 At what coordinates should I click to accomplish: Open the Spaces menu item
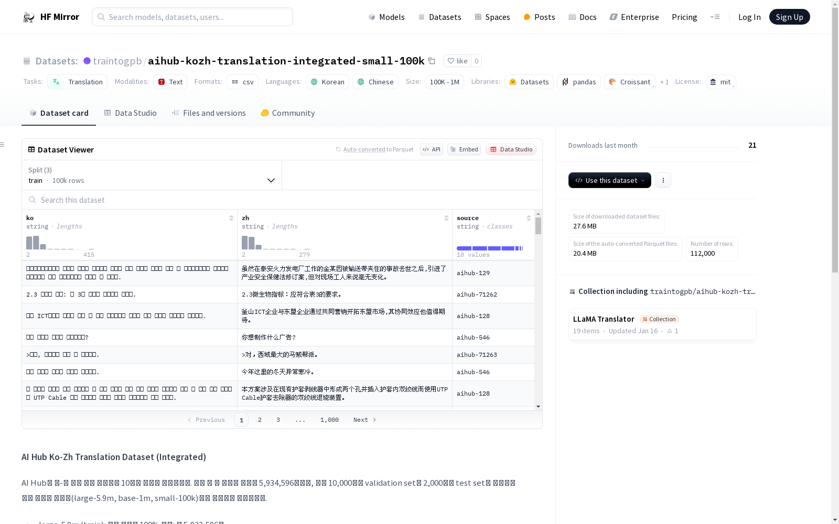492,17
